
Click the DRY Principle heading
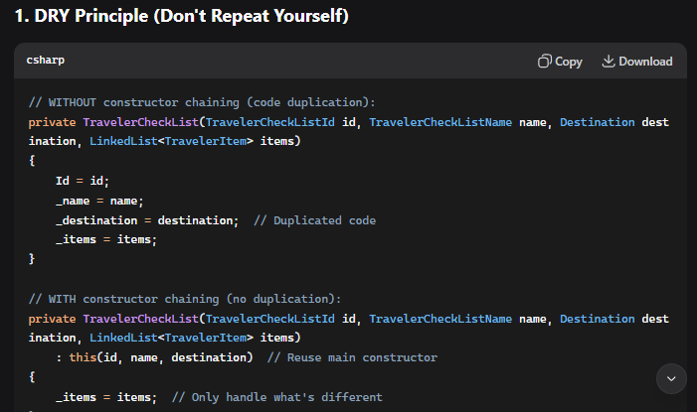point(181,16)
